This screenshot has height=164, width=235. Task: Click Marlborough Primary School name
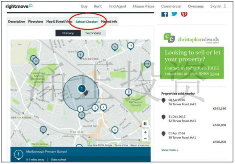pyautogui.click(x=47, y=152)
